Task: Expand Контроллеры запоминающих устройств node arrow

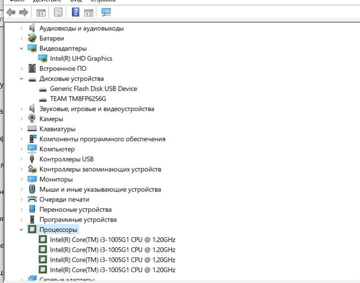Action: point(21,169)
